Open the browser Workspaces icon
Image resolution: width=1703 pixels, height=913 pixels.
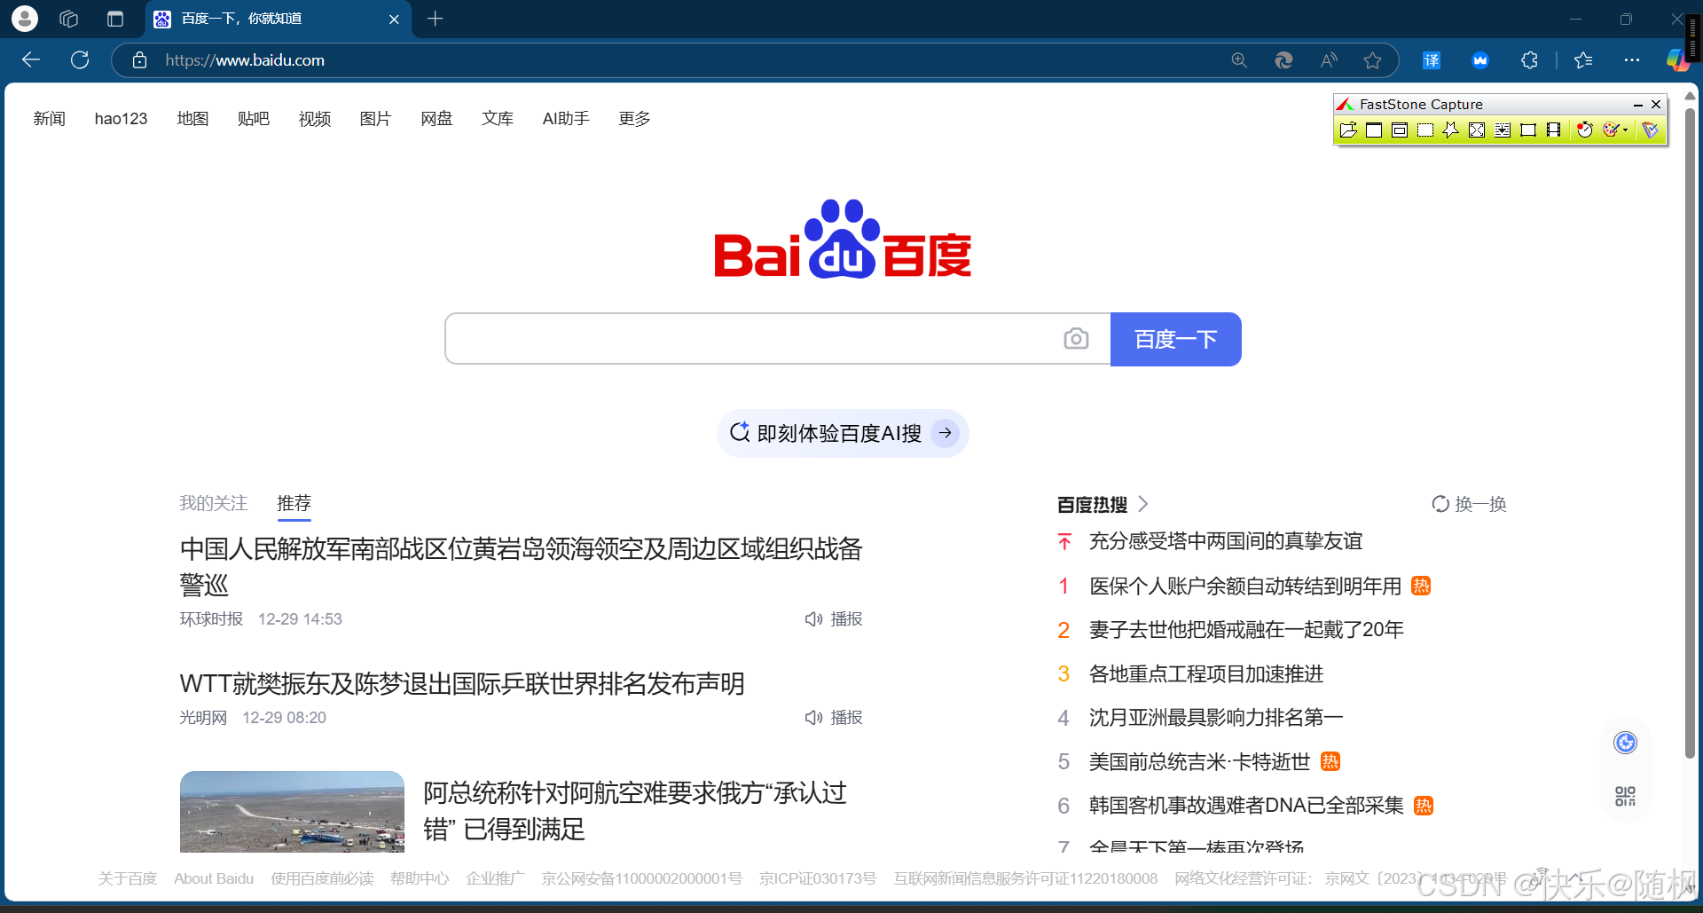[x=69, y=19]
